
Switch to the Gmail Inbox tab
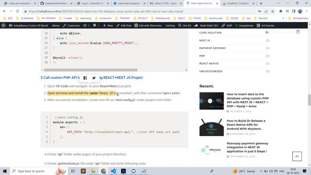pos(166,3)
